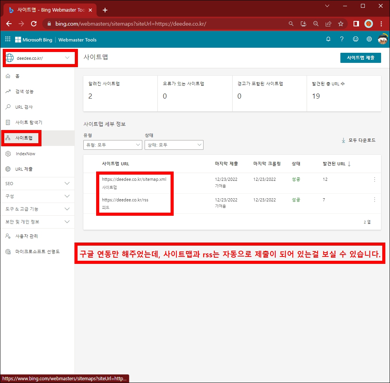Image resolution: width=390 pixels, height=383 pixels.
Task: Click the padlock site info icon
Action: [x=49, y=24]
